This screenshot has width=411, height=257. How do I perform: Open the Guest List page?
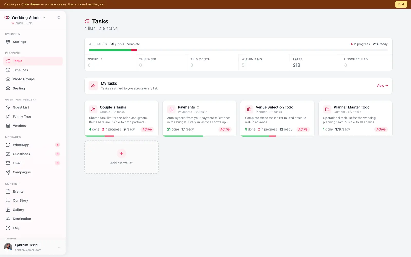click(33, 107)
